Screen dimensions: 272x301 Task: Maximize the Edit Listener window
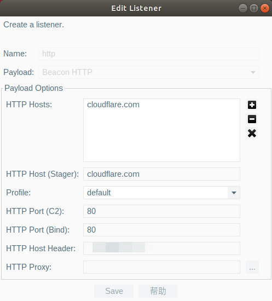pos(254,8)
